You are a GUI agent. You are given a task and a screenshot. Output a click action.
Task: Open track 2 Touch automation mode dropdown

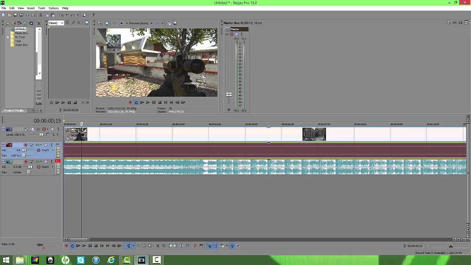[53, 150]
